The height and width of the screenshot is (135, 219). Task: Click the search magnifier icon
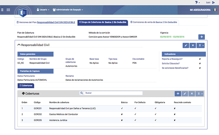82,93
